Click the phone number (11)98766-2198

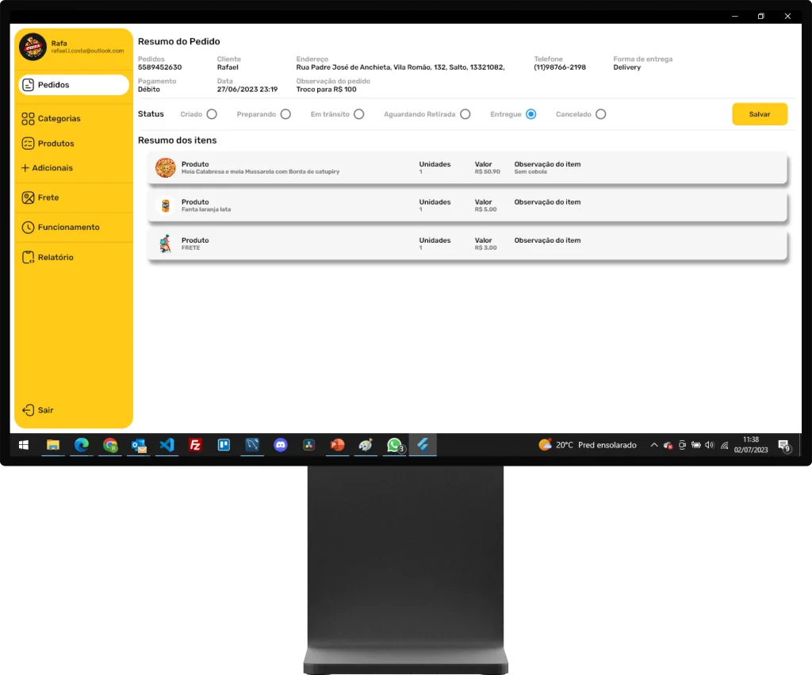(560, 67)
